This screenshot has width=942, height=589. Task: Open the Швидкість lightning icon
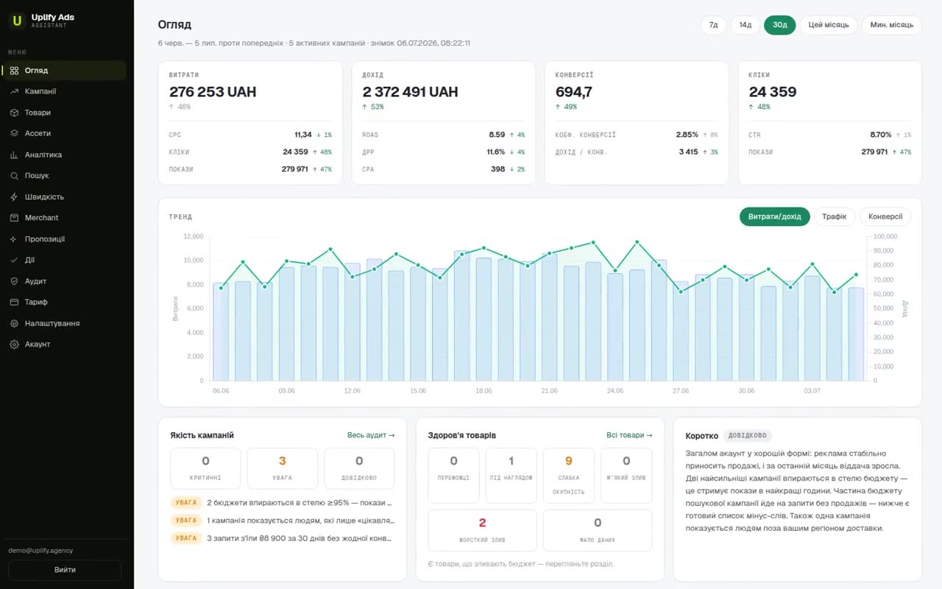point(14,197)
